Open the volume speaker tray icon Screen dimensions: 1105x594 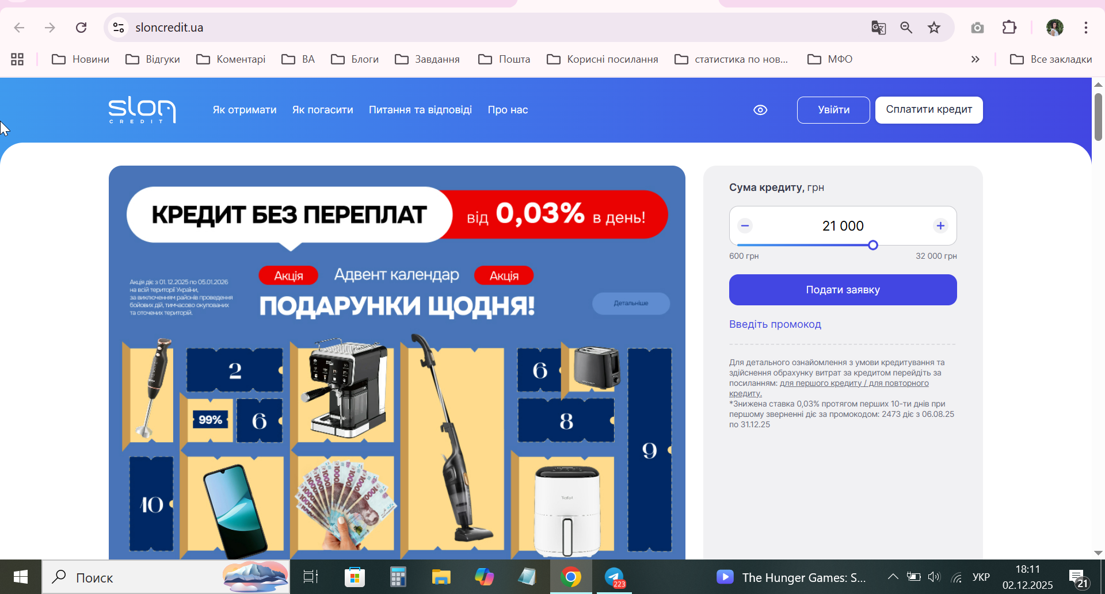click(933, 577)
